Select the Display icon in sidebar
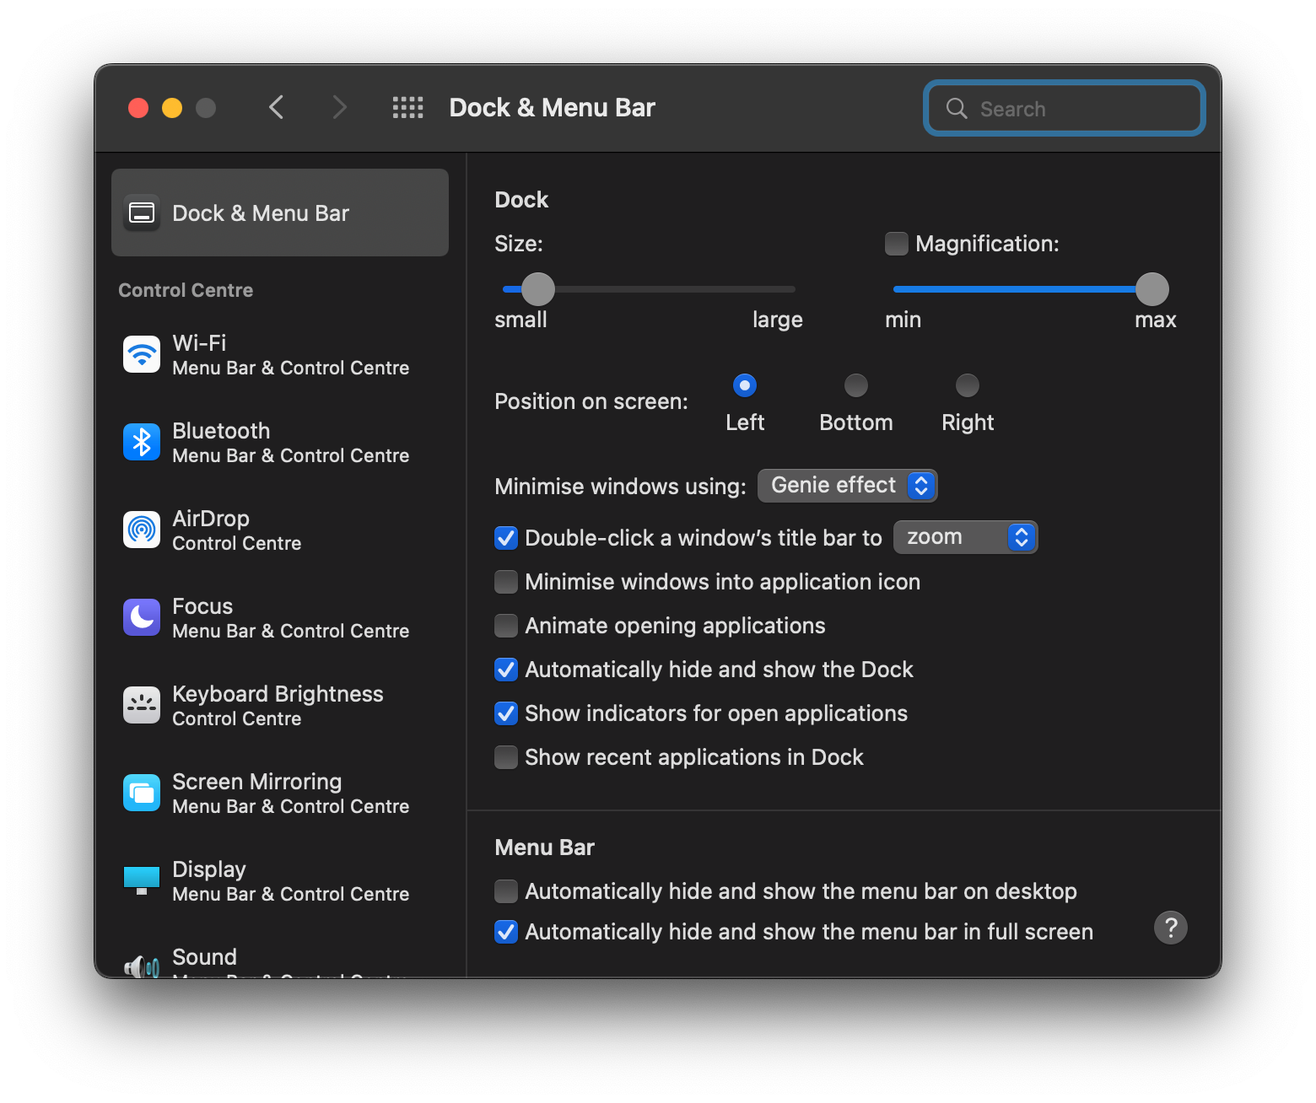This screenshot has width=1316, height=1103. [x=141, y=880]
